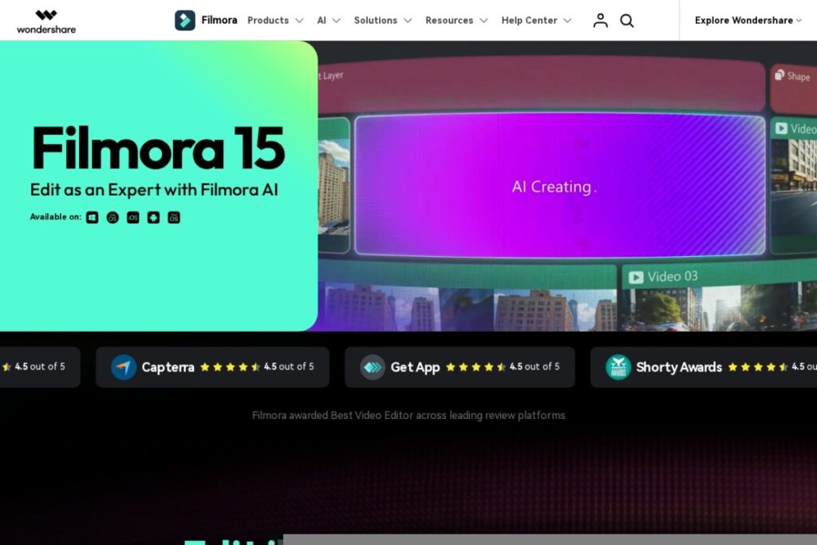Click the Video 03 play icon

636,277
